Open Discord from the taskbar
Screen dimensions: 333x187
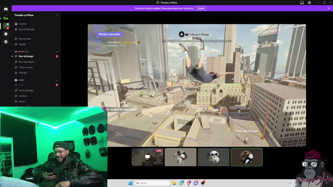coord(196,183)
